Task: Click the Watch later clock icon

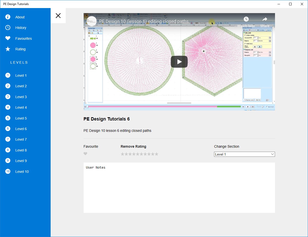Action: coord(246,19)
